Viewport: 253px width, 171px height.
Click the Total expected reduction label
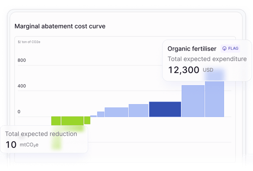[41, 134]
